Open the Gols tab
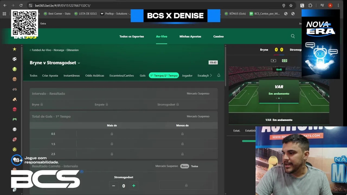 coord(143,76)
